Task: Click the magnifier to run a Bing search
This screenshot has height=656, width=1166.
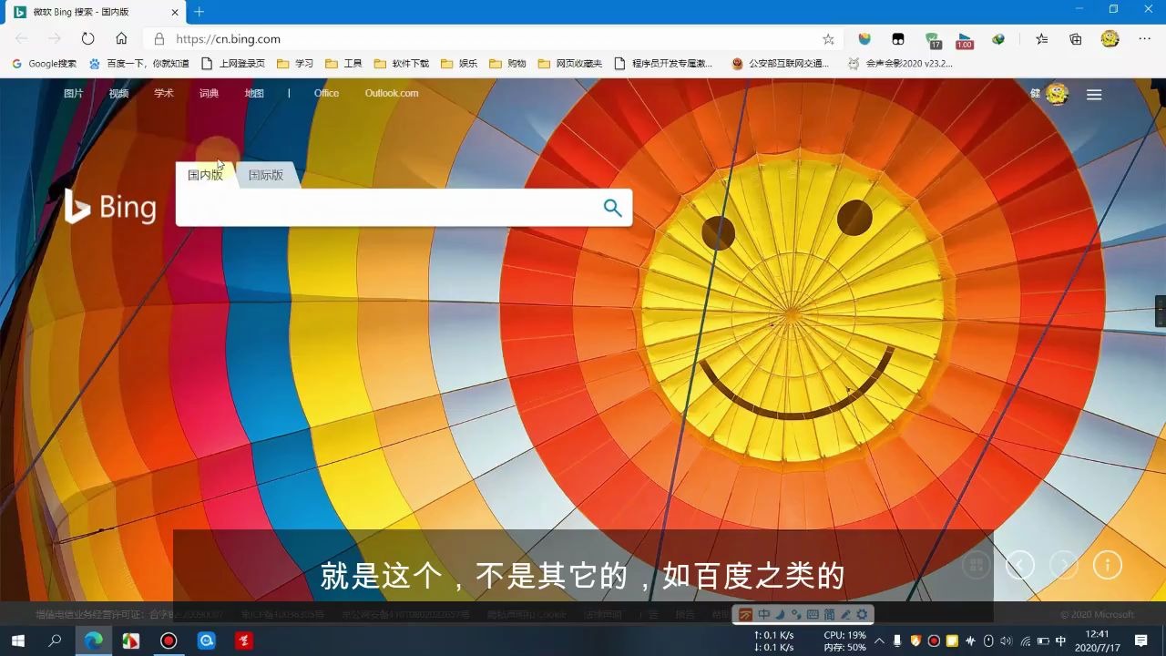Action: (611, 208)
